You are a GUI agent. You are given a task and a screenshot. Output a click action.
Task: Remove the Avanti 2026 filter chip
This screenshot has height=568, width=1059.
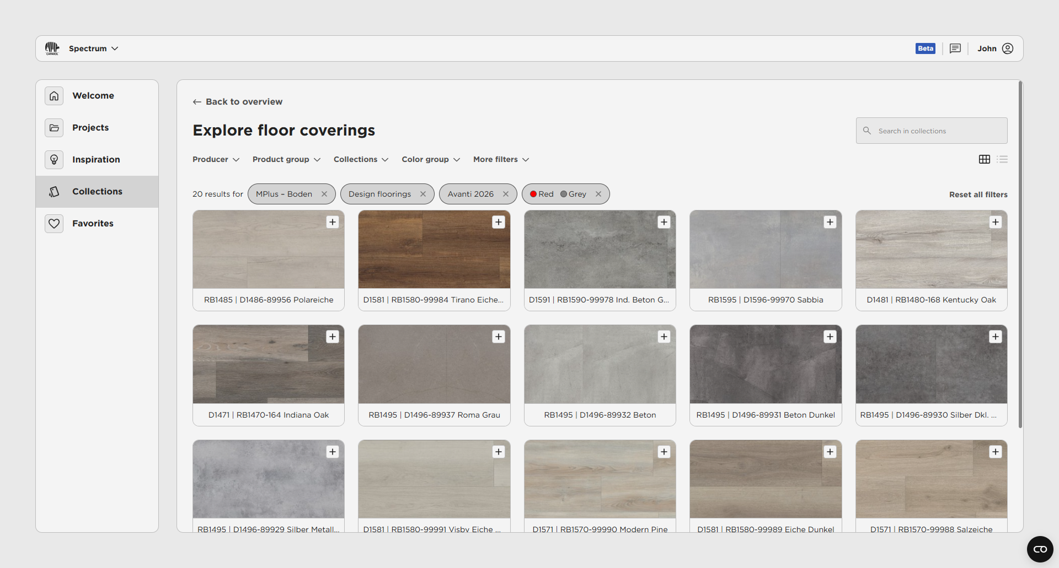[x=505, y=194]
